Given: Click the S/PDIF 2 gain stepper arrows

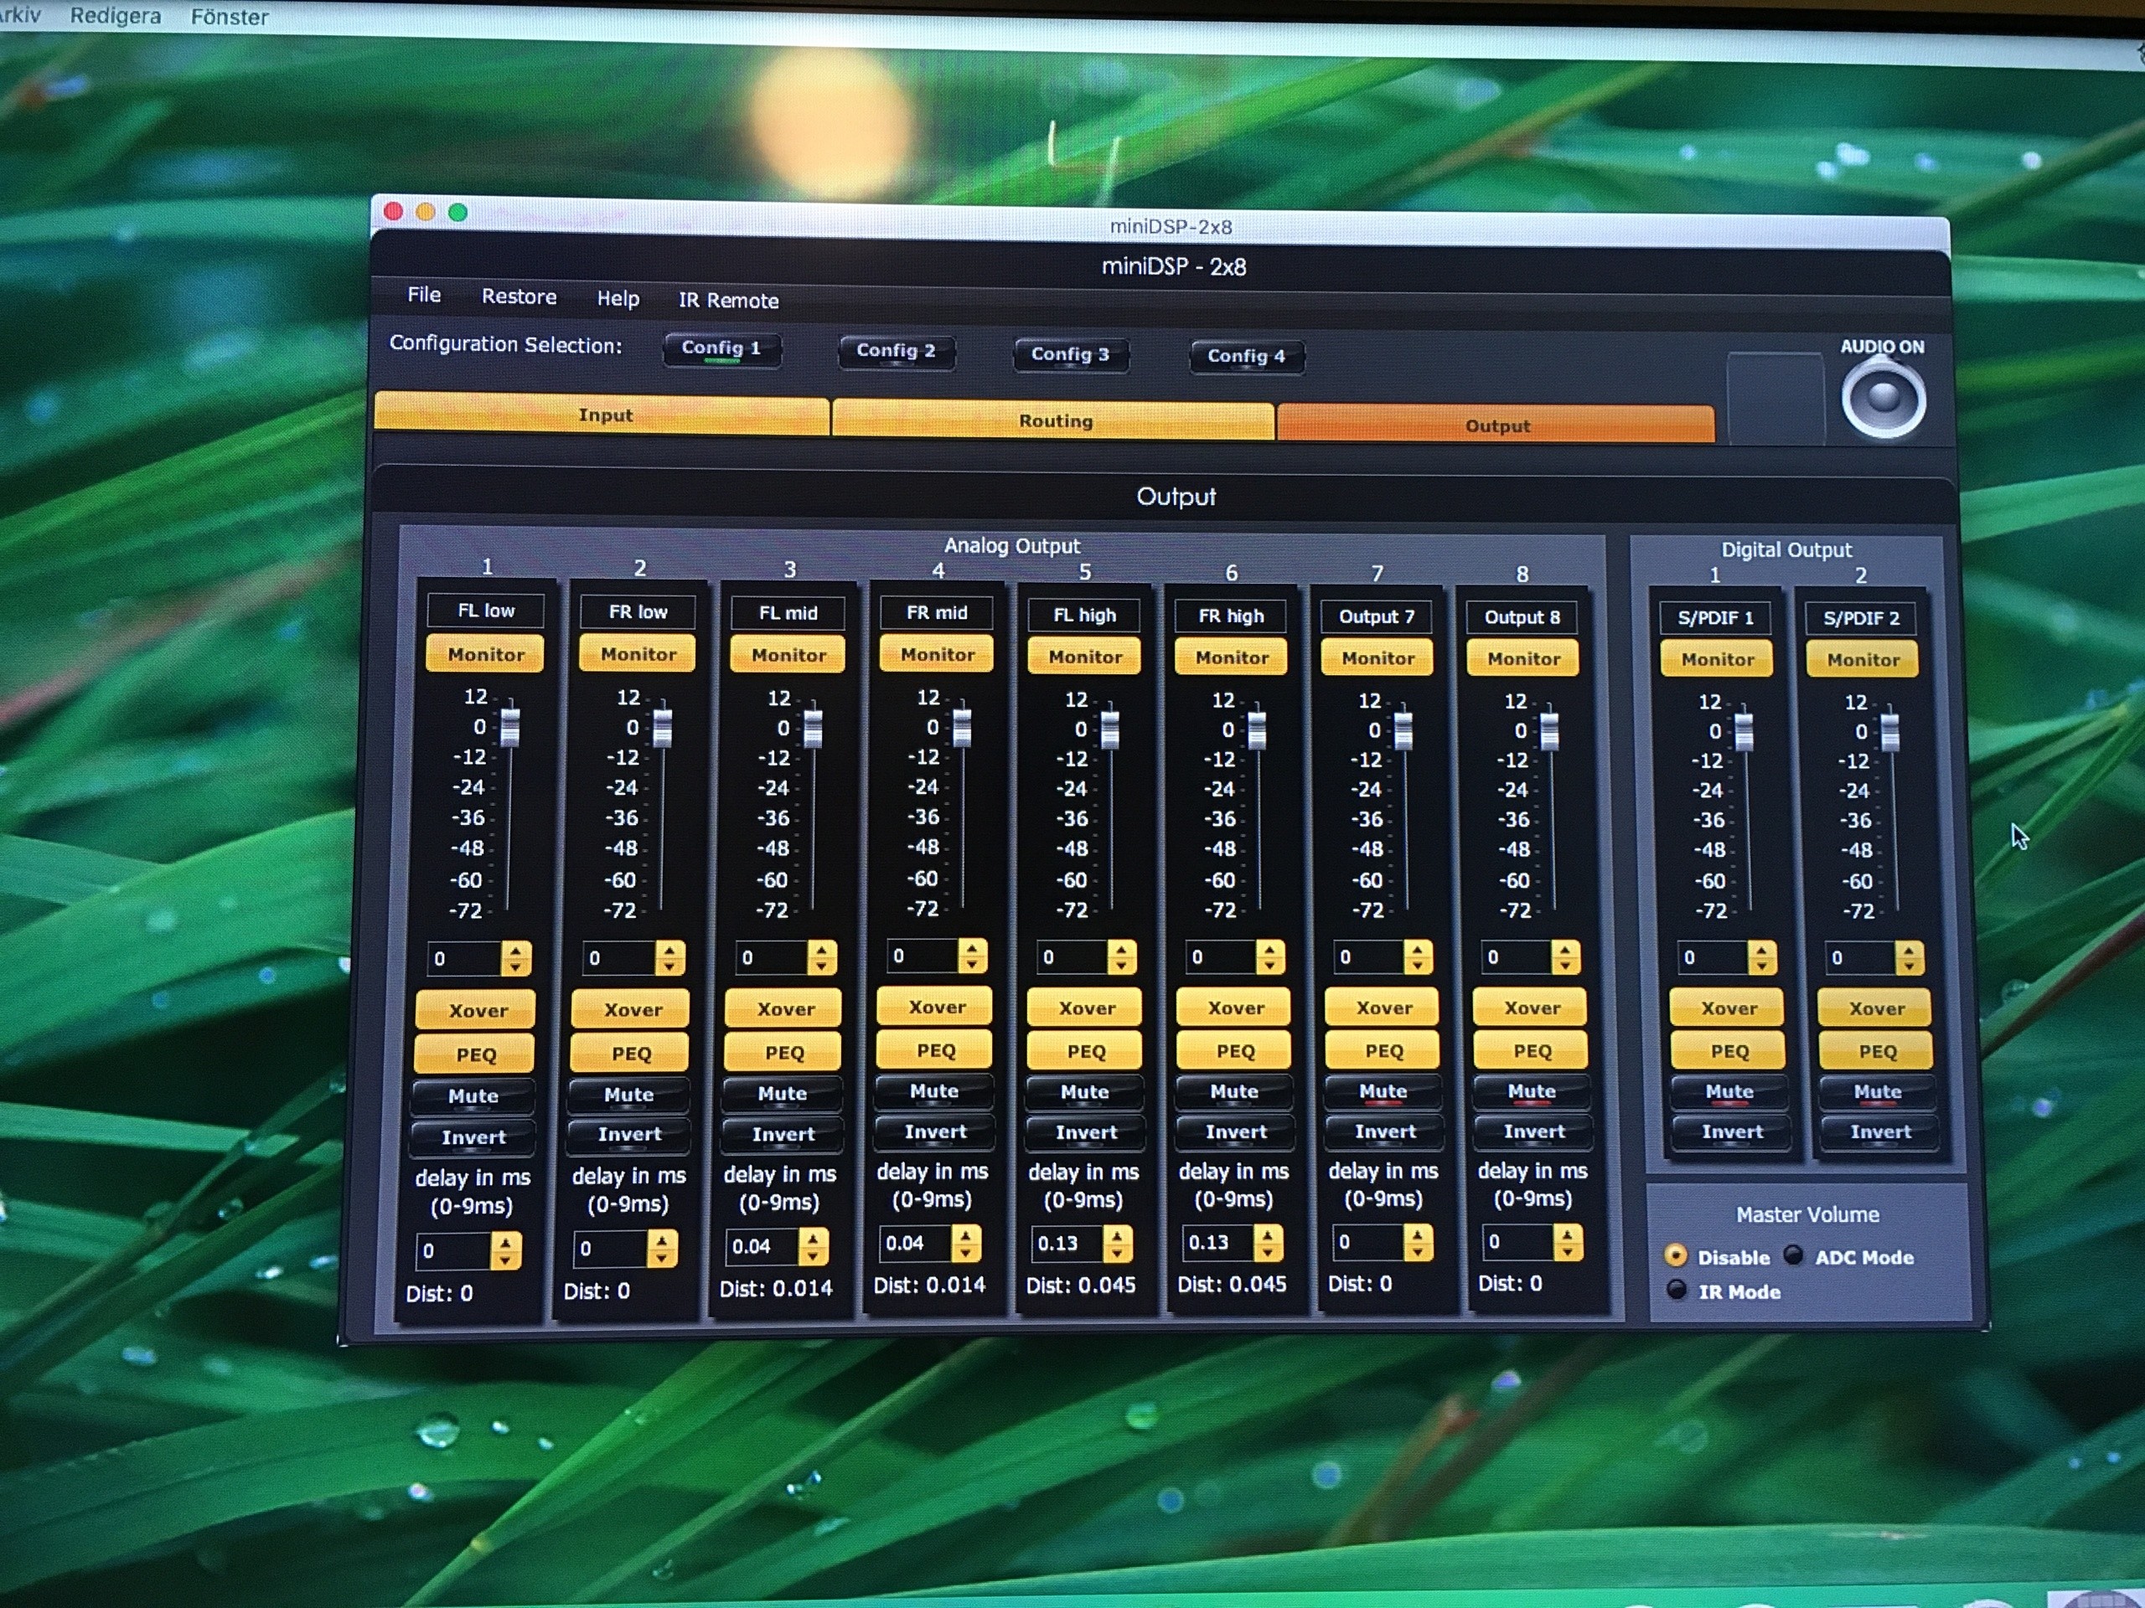Looking at the screenshot, I should 1910,959.
